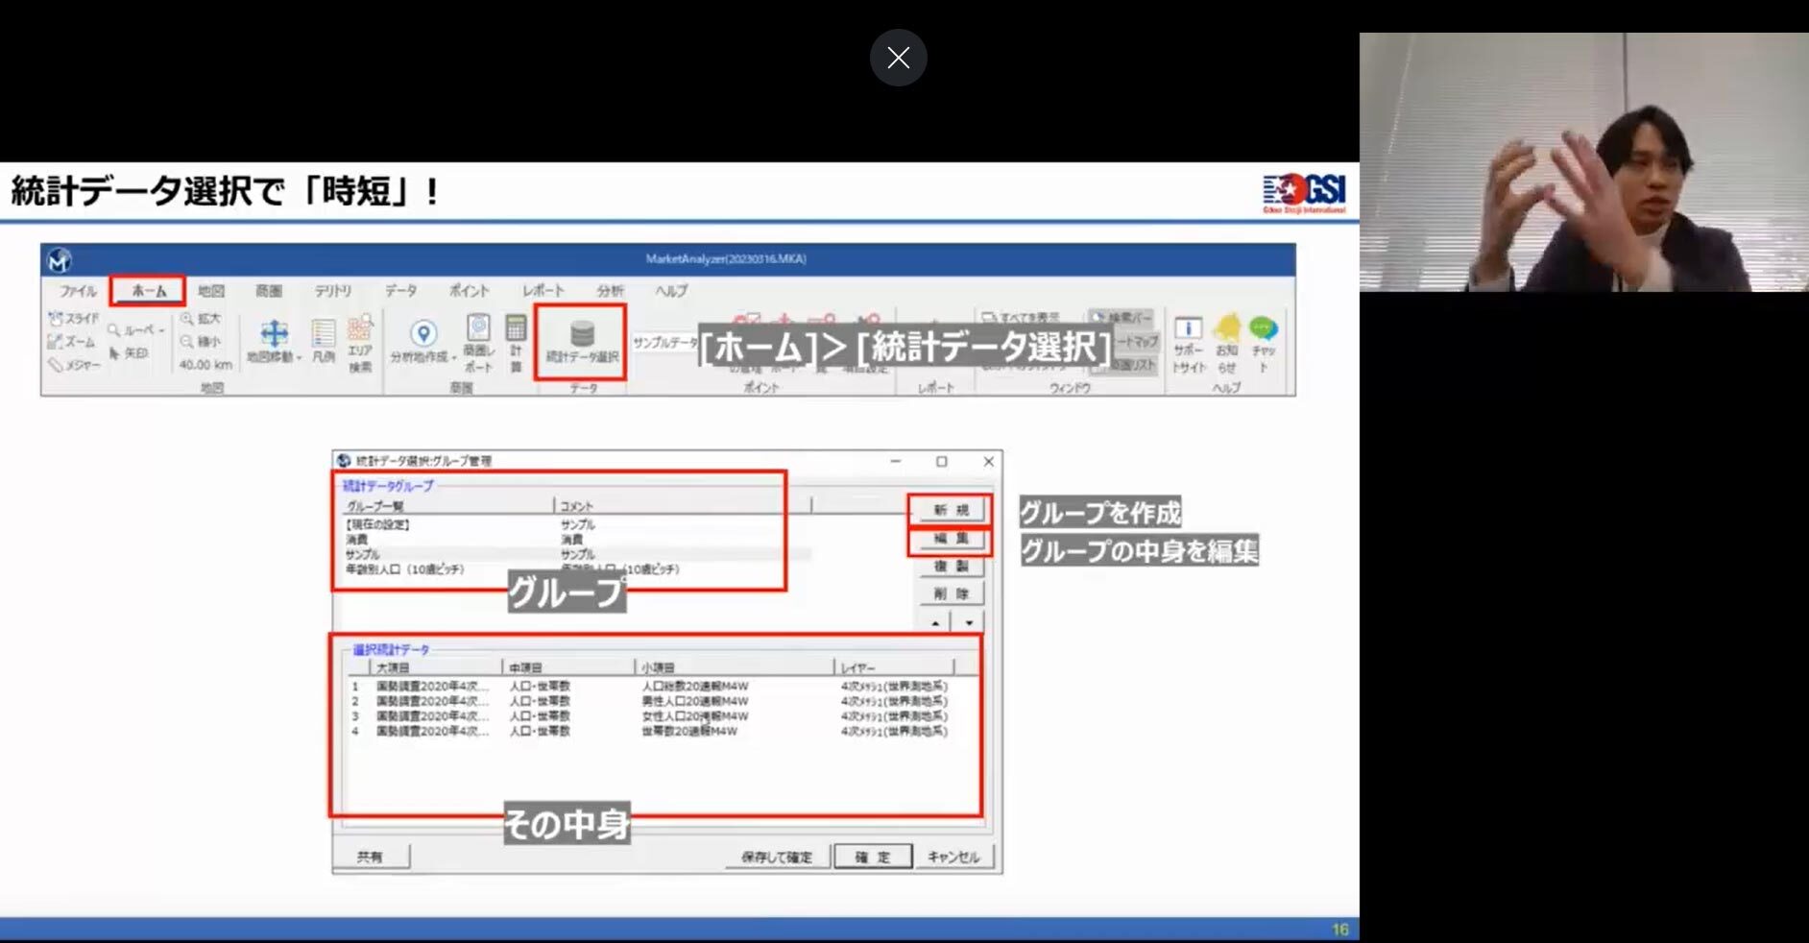Click the コメント column header
The image size is (1809, 943).
(x=683, y=506)
